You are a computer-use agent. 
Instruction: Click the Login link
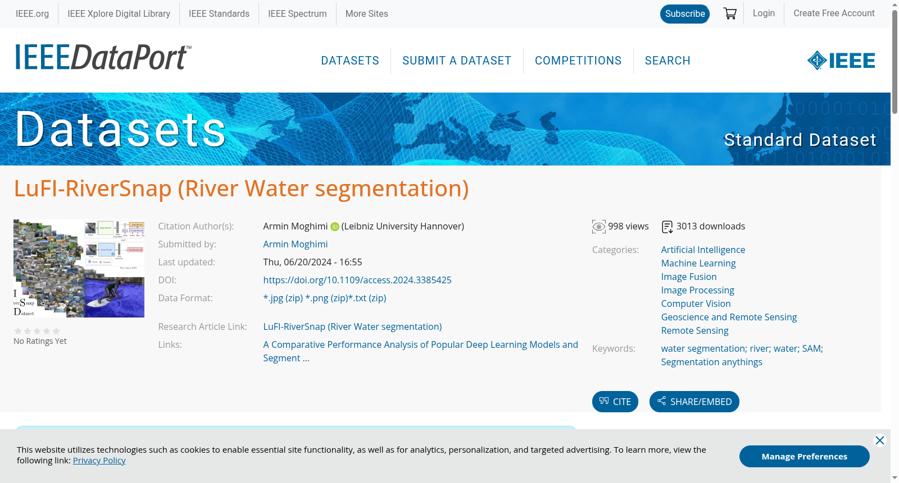[764, 13]
